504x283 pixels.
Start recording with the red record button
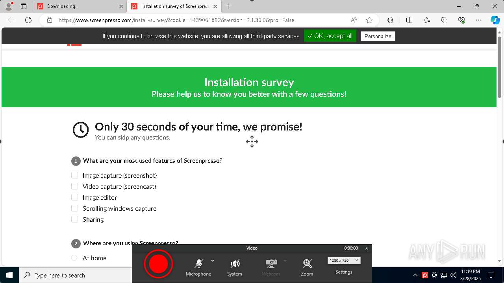158,264
